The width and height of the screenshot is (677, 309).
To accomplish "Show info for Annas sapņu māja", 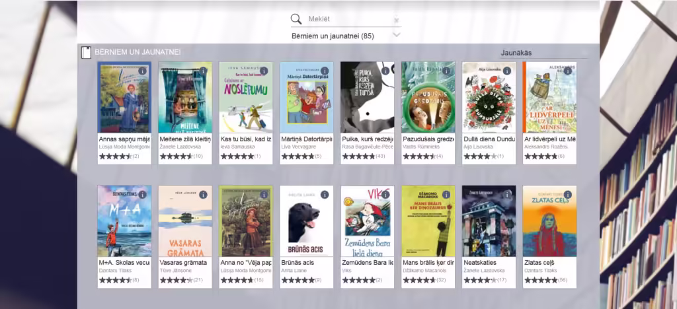I will pyautogui.click(x=143, y=71).
